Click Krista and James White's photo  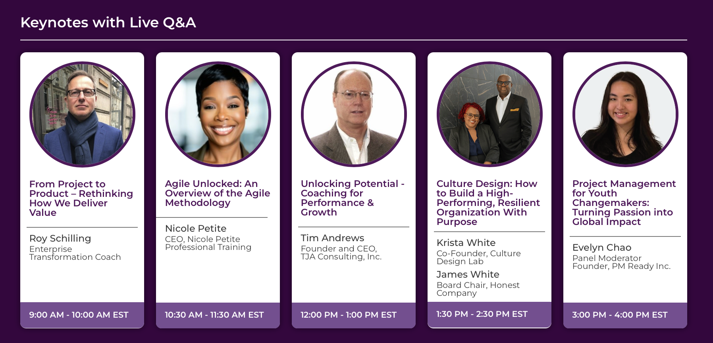click(x=489, y=114)
